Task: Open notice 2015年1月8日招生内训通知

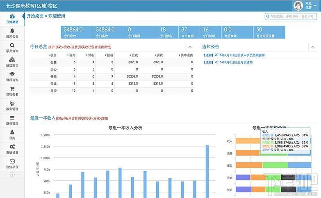Action: [x=228, y=62]
